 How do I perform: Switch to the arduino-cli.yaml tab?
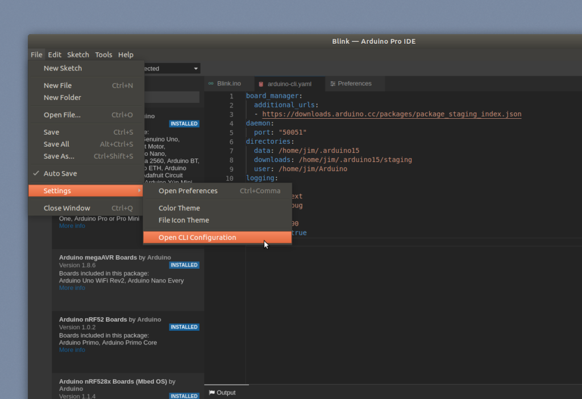pyautogui.click(x=289, y=84)
